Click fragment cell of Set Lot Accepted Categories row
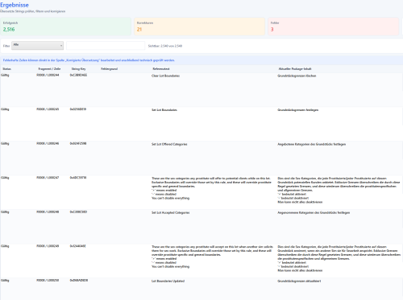This screenshot has width=403, height=300. tap(48, 212)
